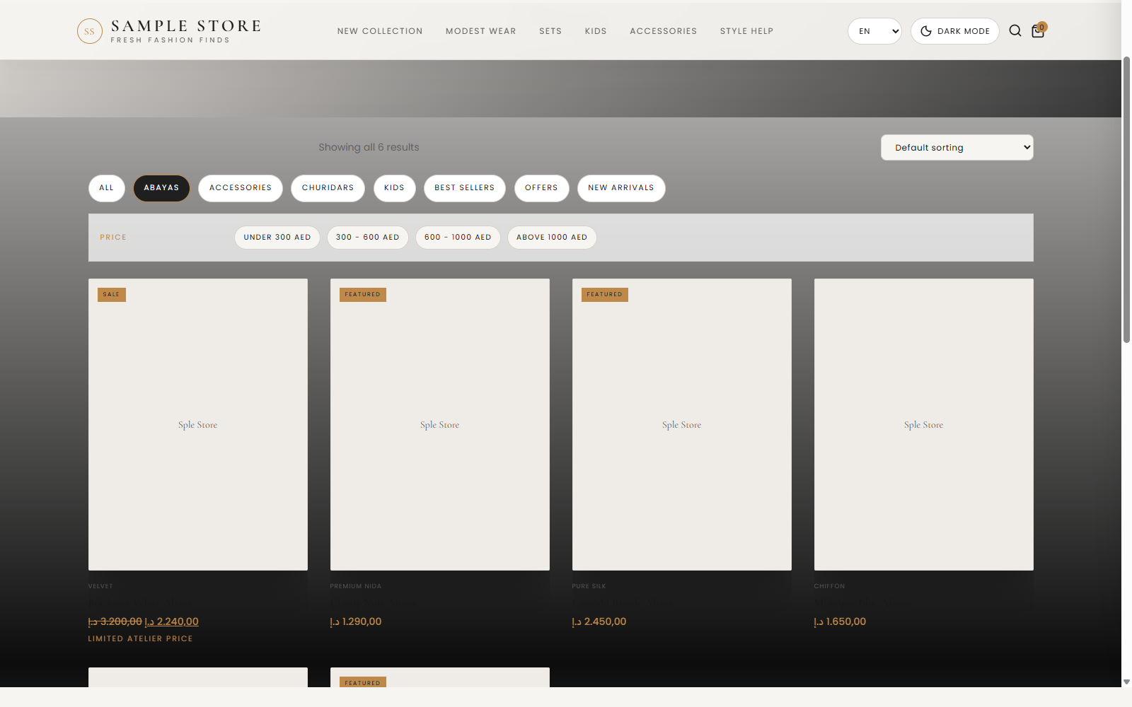Apply 600 - 1000 AED price filter
The height and width of the screenshot is (707, 1132).
coord(458,238)
